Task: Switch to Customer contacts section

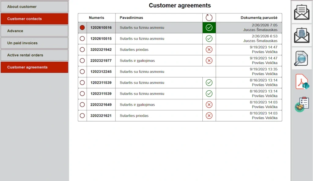Action: click(34, 19)
